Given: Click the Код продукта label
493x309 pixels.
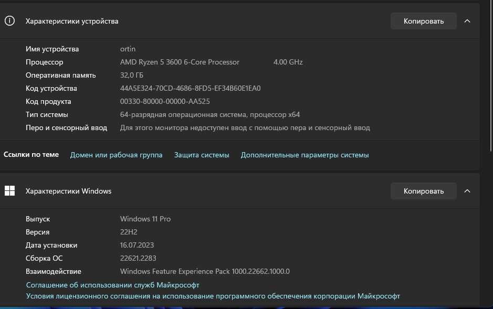Looking at the screenshot, I should point(48,101).
